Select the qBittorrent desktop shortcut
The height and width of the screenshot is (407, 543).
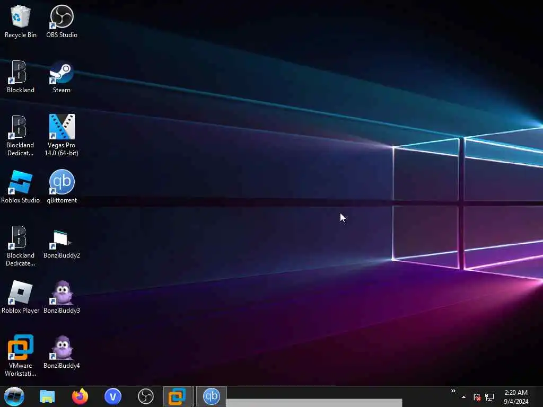pyautogui.click(x=62, y=187)
